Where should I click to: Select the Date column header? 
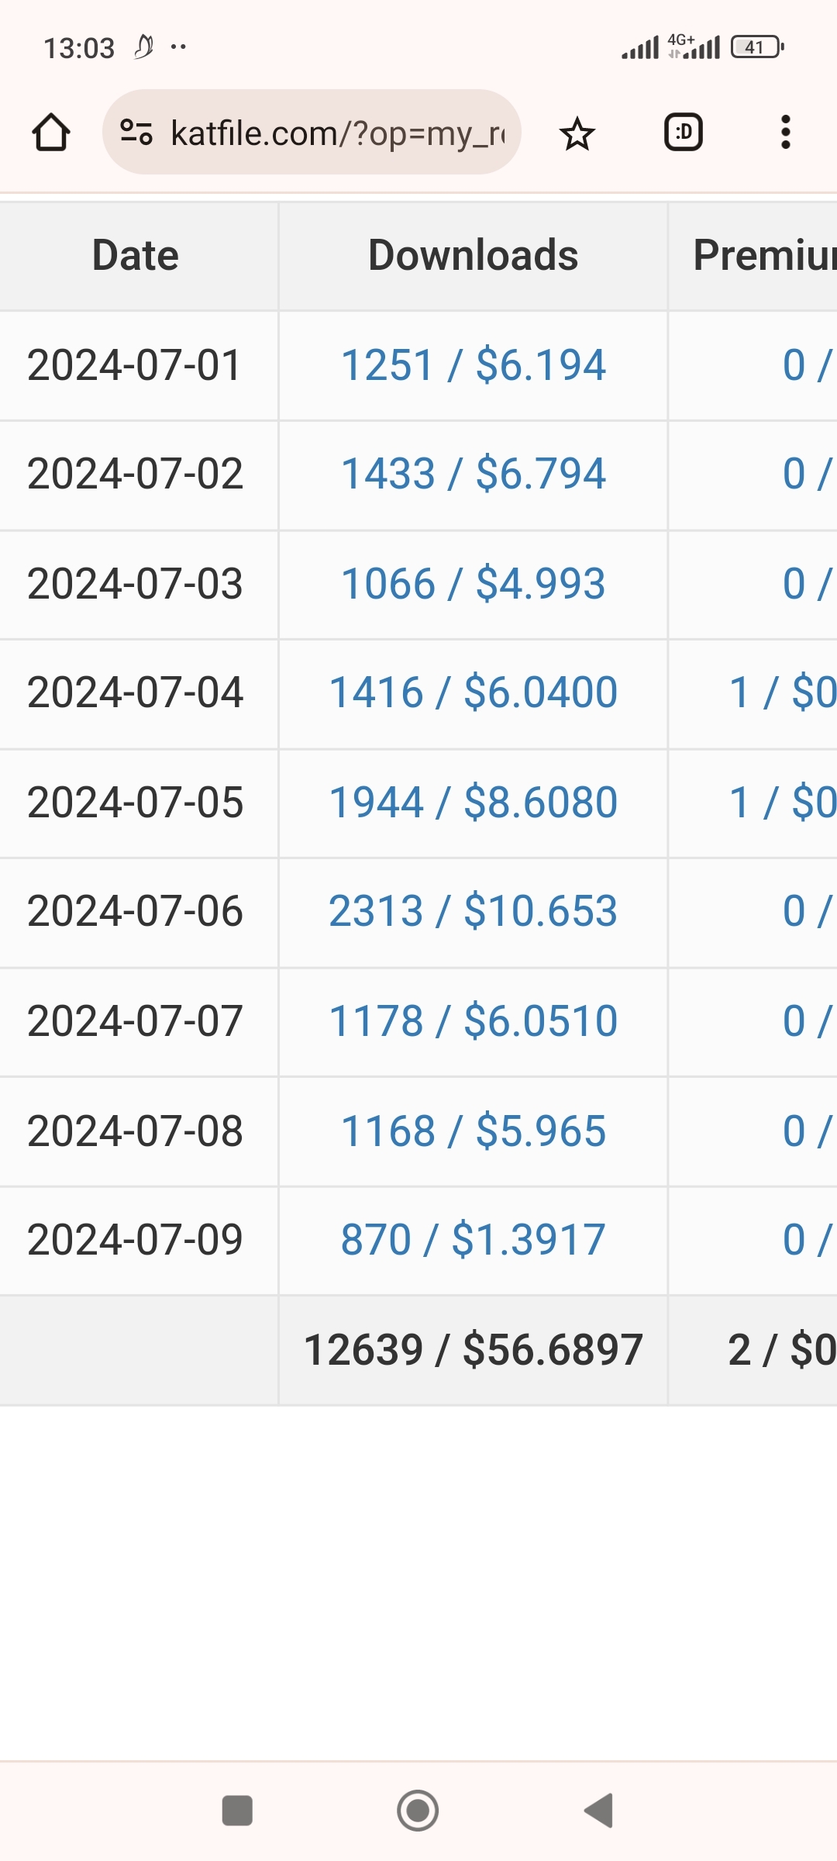136,255
